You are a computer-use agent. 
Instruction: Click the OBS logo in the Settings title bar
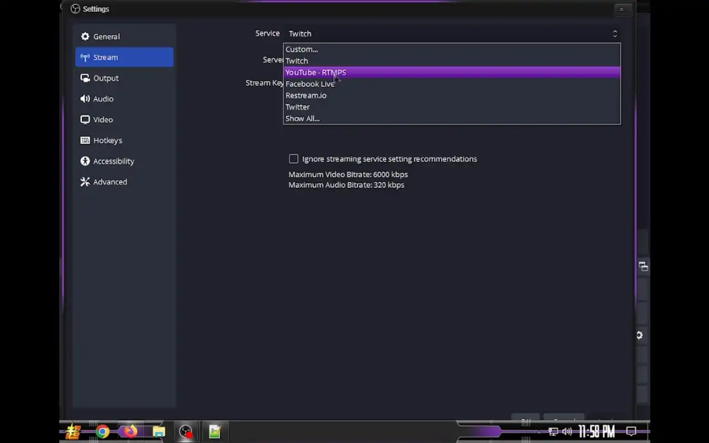75,9
